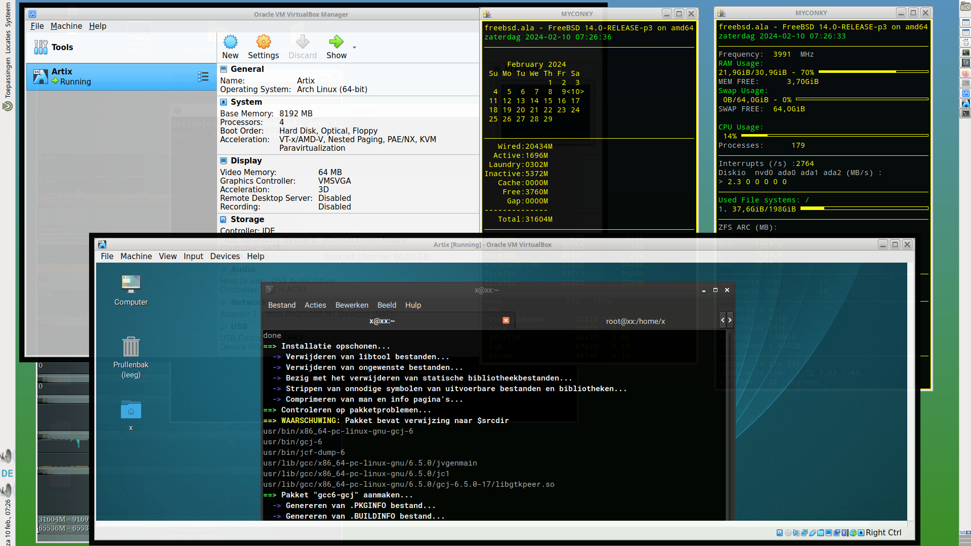
Task: Click the RAM Usage progress bar in MYCONKY
Action: click(873, 72)
